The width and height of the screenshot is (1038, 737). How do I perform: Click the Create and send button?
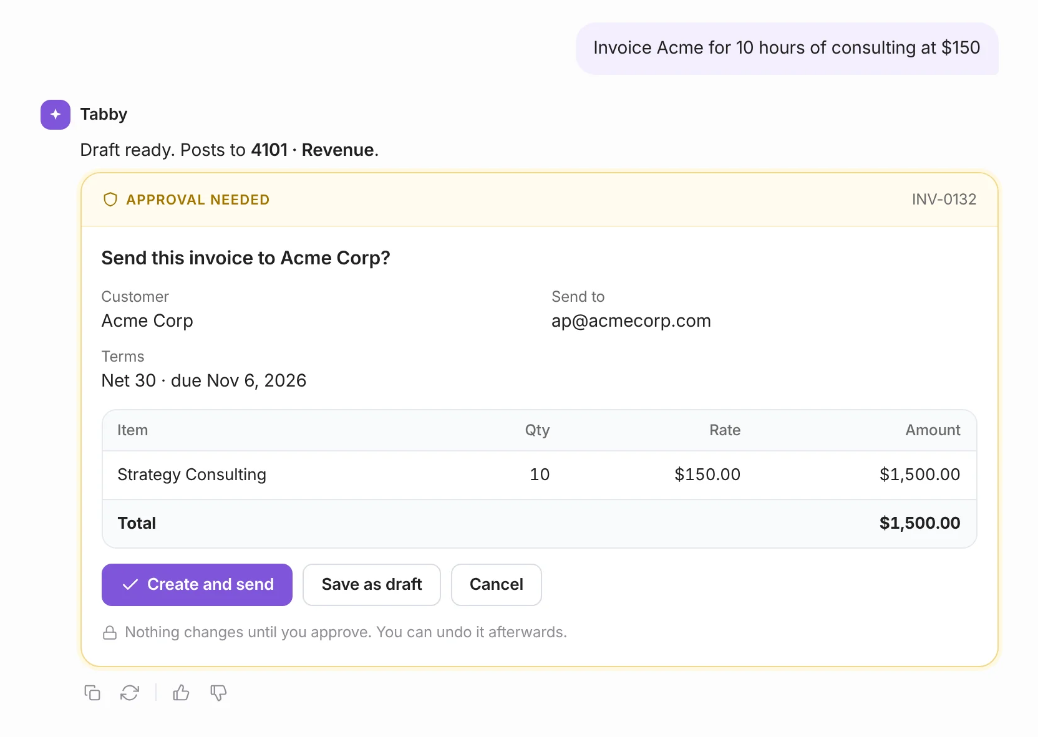197,585
